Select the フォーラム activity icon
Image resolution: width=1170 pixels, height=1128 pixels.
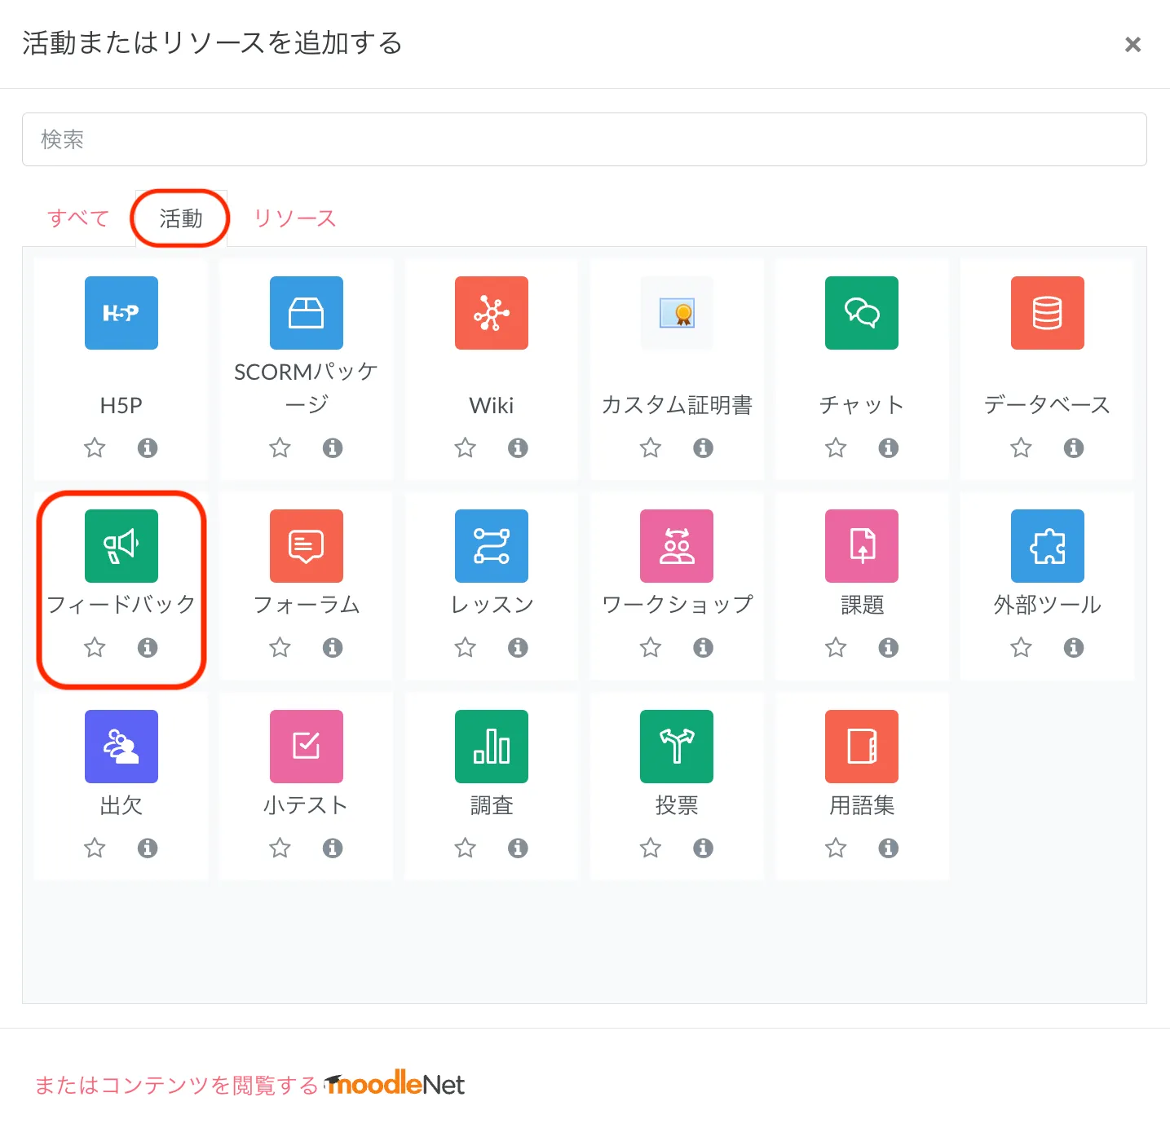point(306,546)
